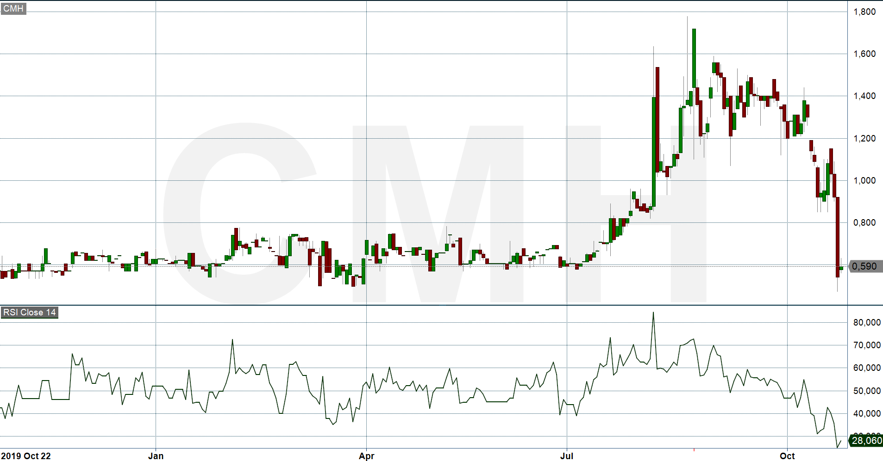
Task: Click the 60,000 RSI axis label
Action: pos(867,368)
